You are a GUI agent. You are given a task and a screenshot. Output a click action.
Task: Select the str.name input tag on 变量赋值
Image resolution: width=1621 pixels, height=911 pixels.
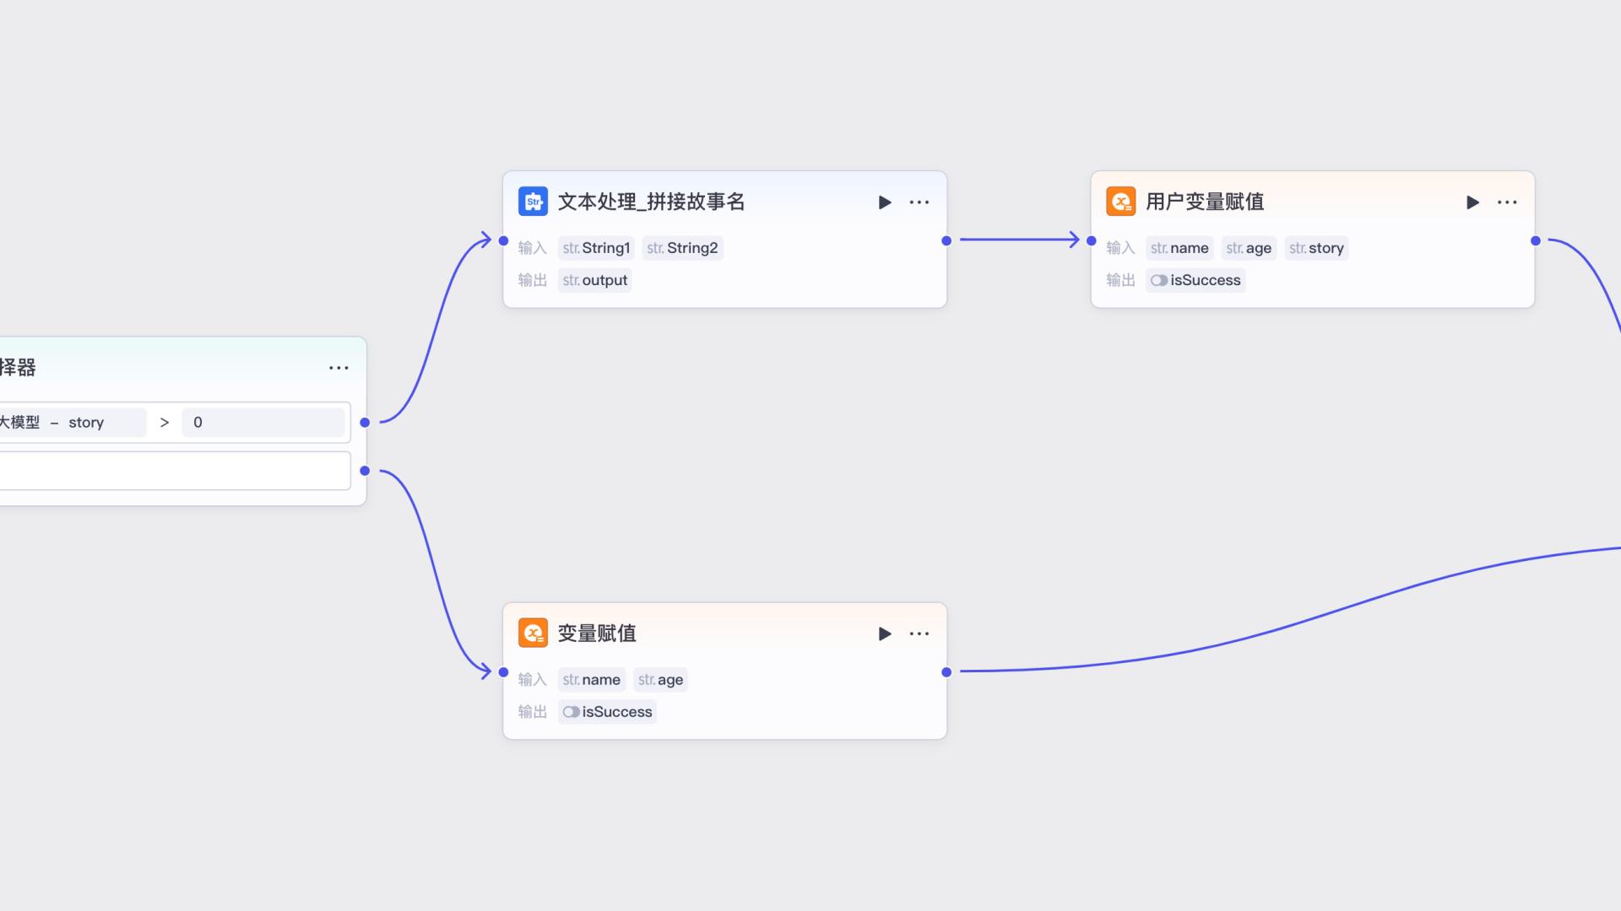pos(591,679)
